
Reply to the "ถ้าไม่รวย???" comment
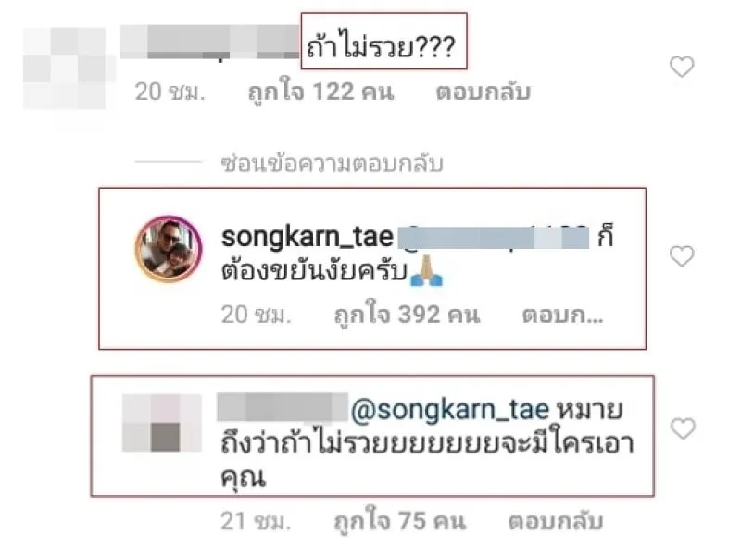tap(483, 92)
